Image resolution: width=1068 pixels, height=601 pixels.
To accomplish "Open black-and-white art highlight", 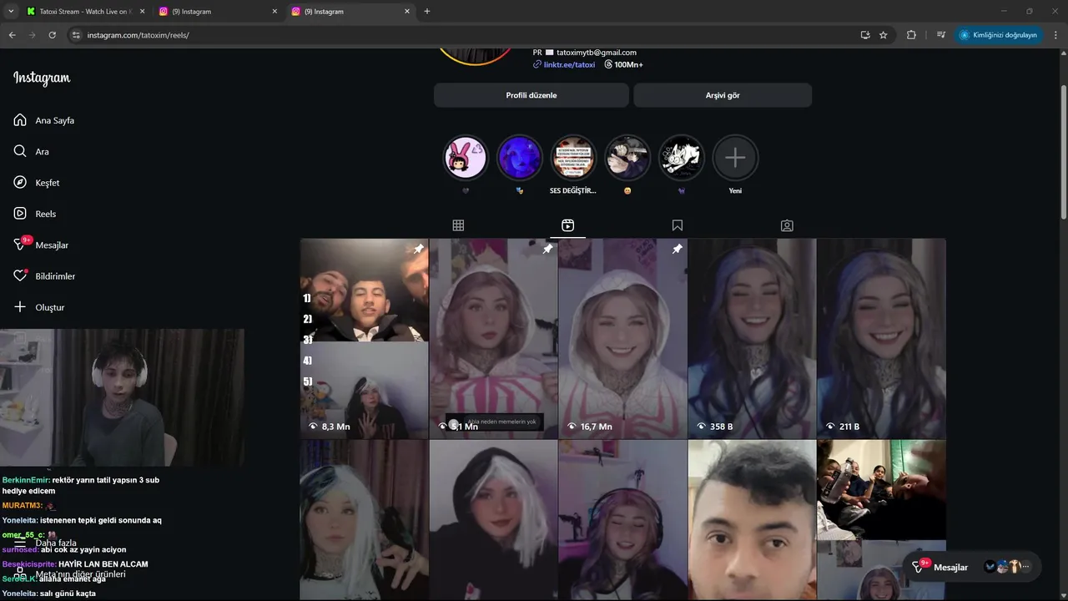I will tap(682, 158).
